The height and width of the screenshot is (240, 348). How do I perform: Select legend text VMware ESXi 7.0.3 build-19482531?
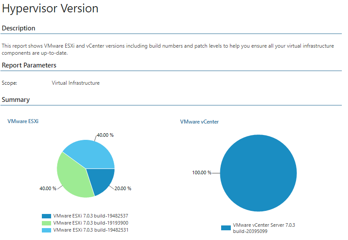91,230
